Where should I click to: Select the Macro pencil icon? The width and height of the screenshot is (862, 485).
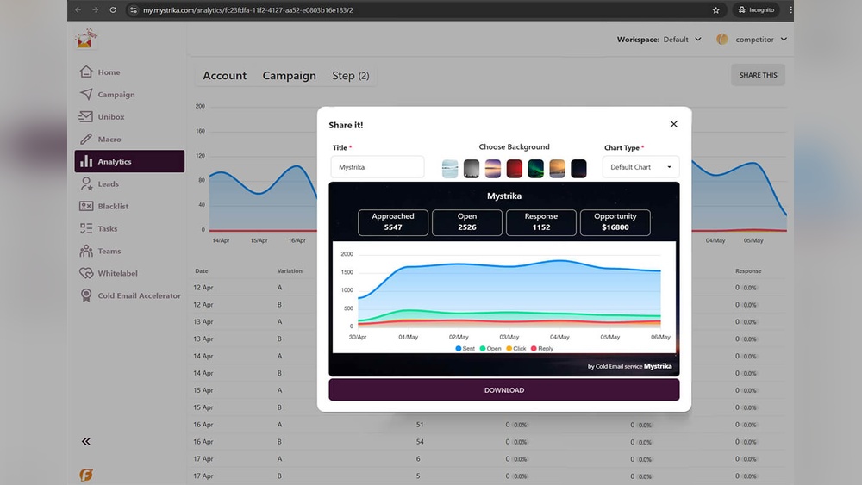pos(86,140)
